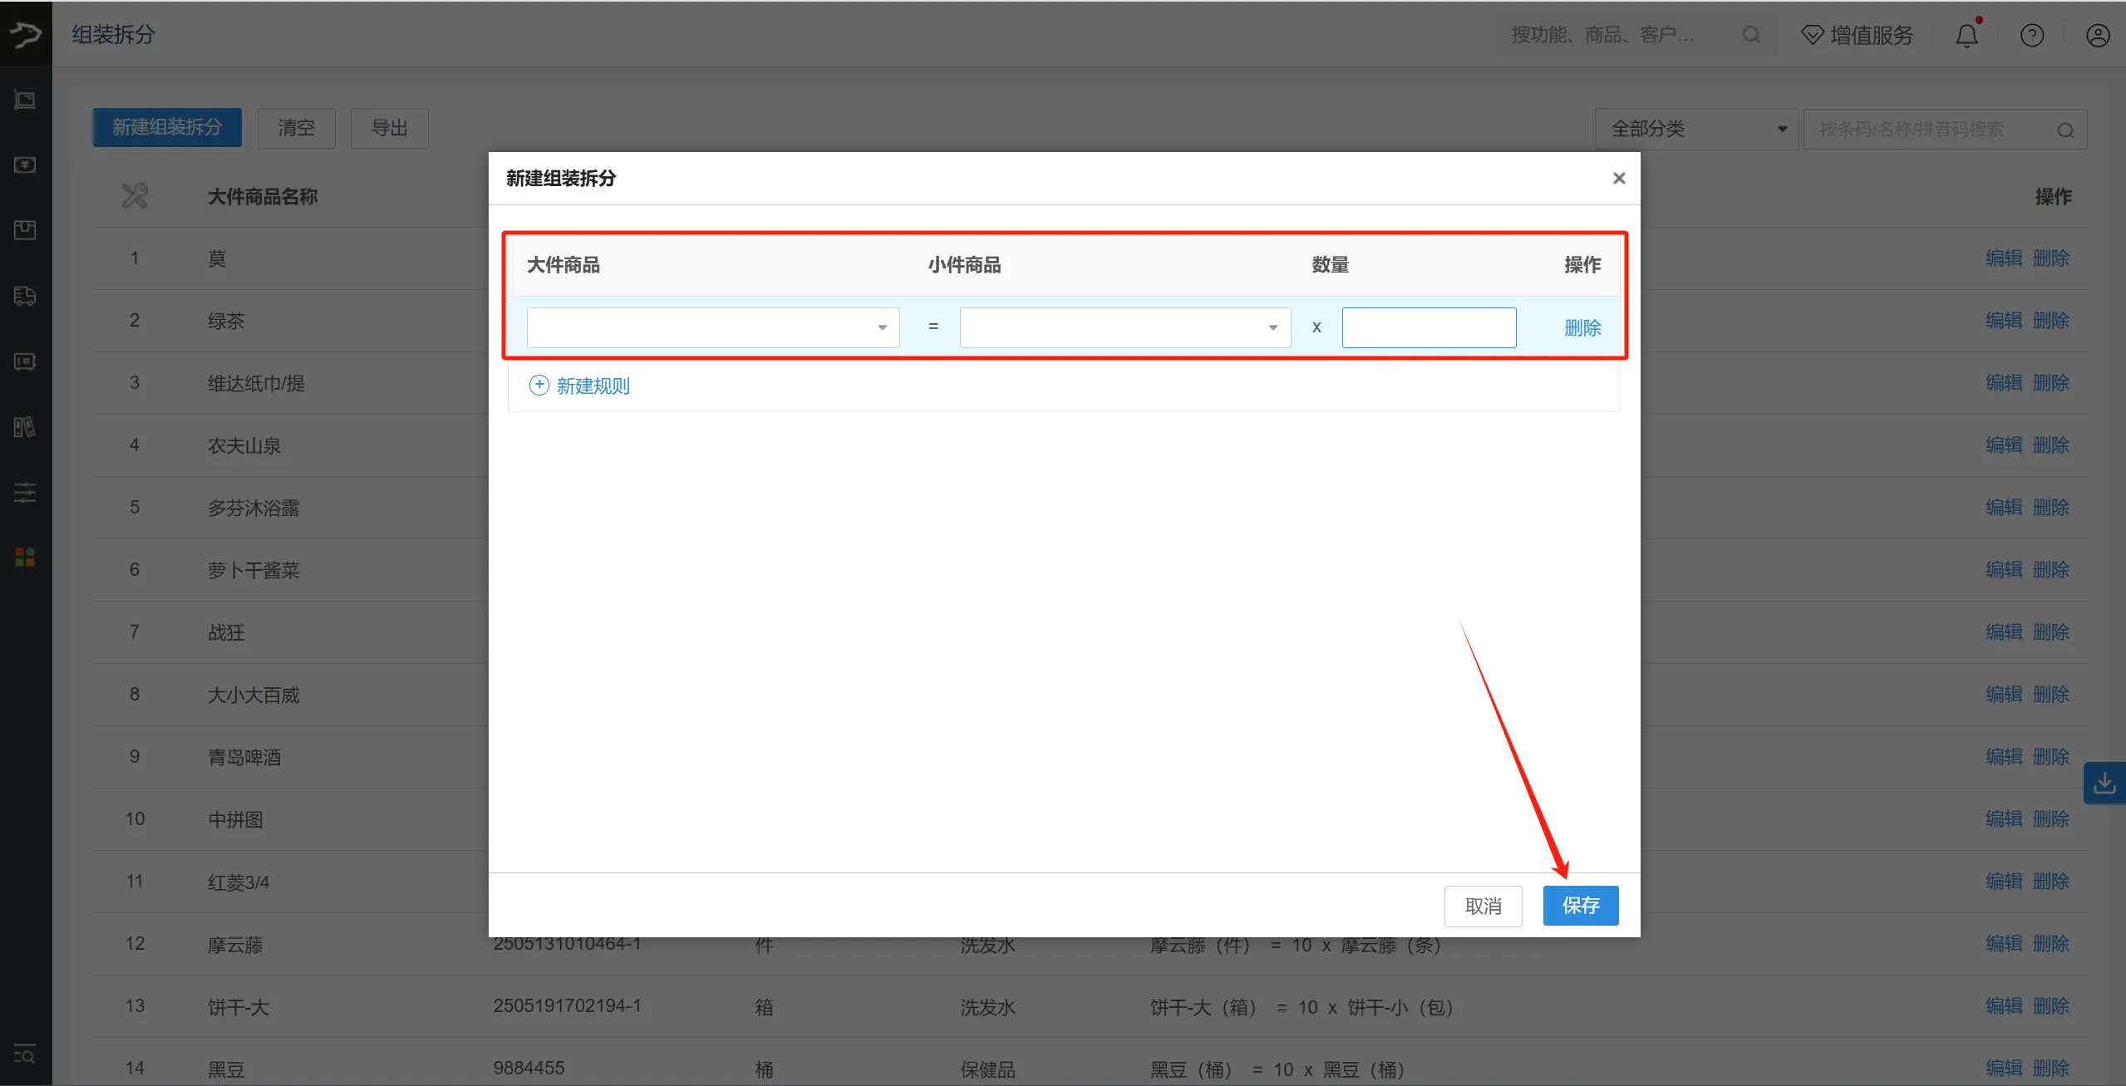Click the help question mark icon
The height and width of the screenshot is (1086, 2126).
pos(2032,35)
